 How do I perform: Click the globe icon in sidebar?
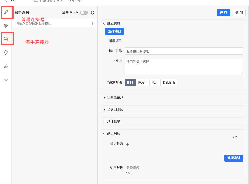click(x=6, y=26)
